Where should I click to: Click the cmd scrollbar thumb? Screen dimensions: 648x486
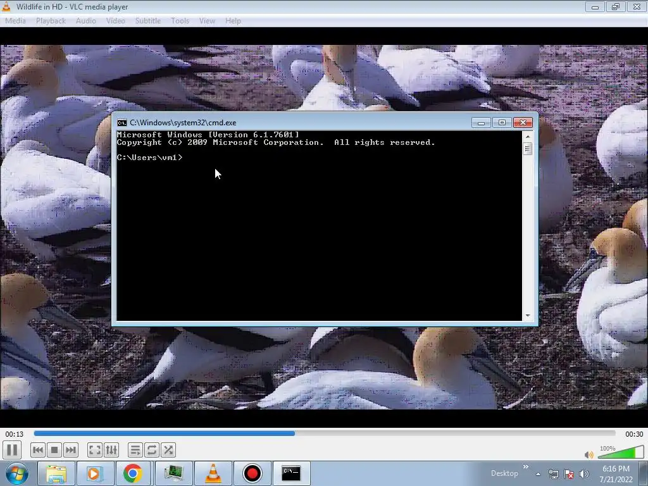tap(527, 148)
